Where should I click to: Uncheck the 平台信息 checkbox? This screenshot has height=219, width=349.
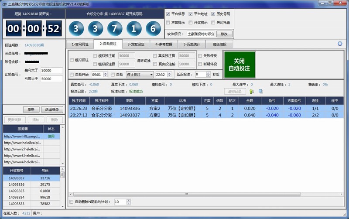pyautogui.click(x=168, y=14)
